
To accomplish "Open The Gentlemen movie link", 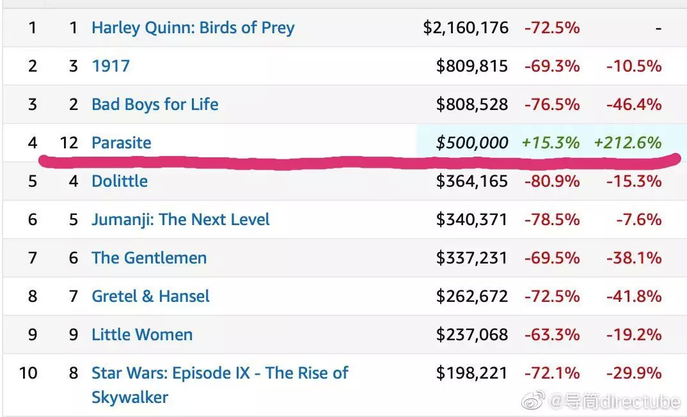I will pyautogui.click(x=149, y=258).
